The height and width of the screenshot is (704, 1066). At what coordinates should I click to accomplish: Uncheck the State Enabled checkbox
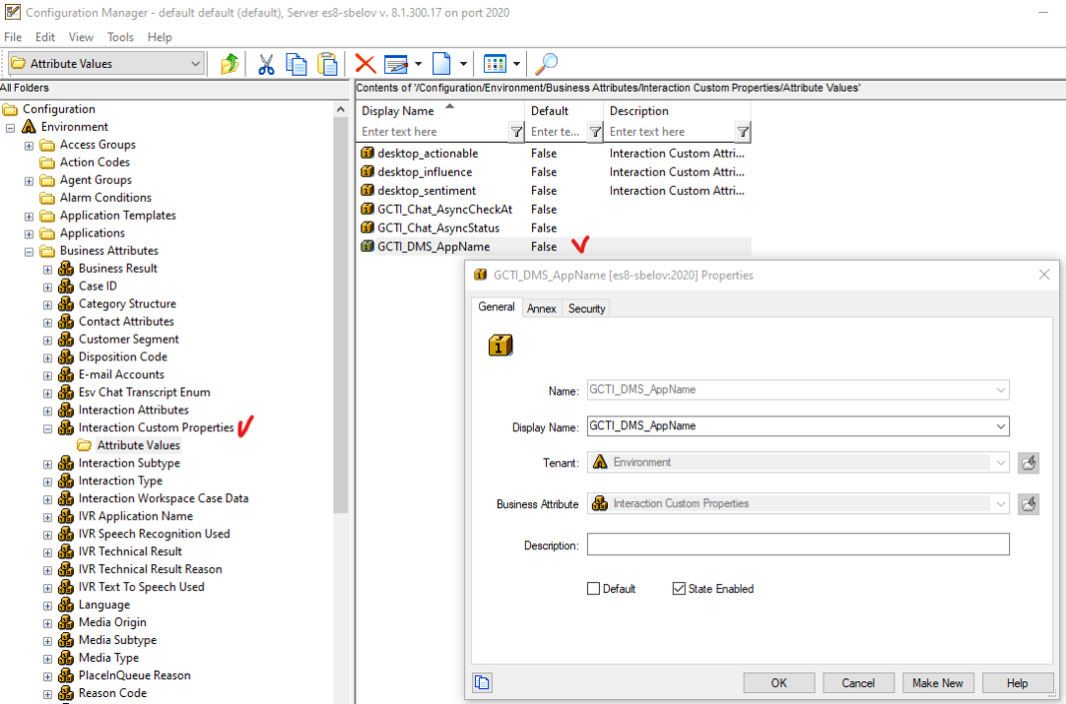(x=679, y=588)
